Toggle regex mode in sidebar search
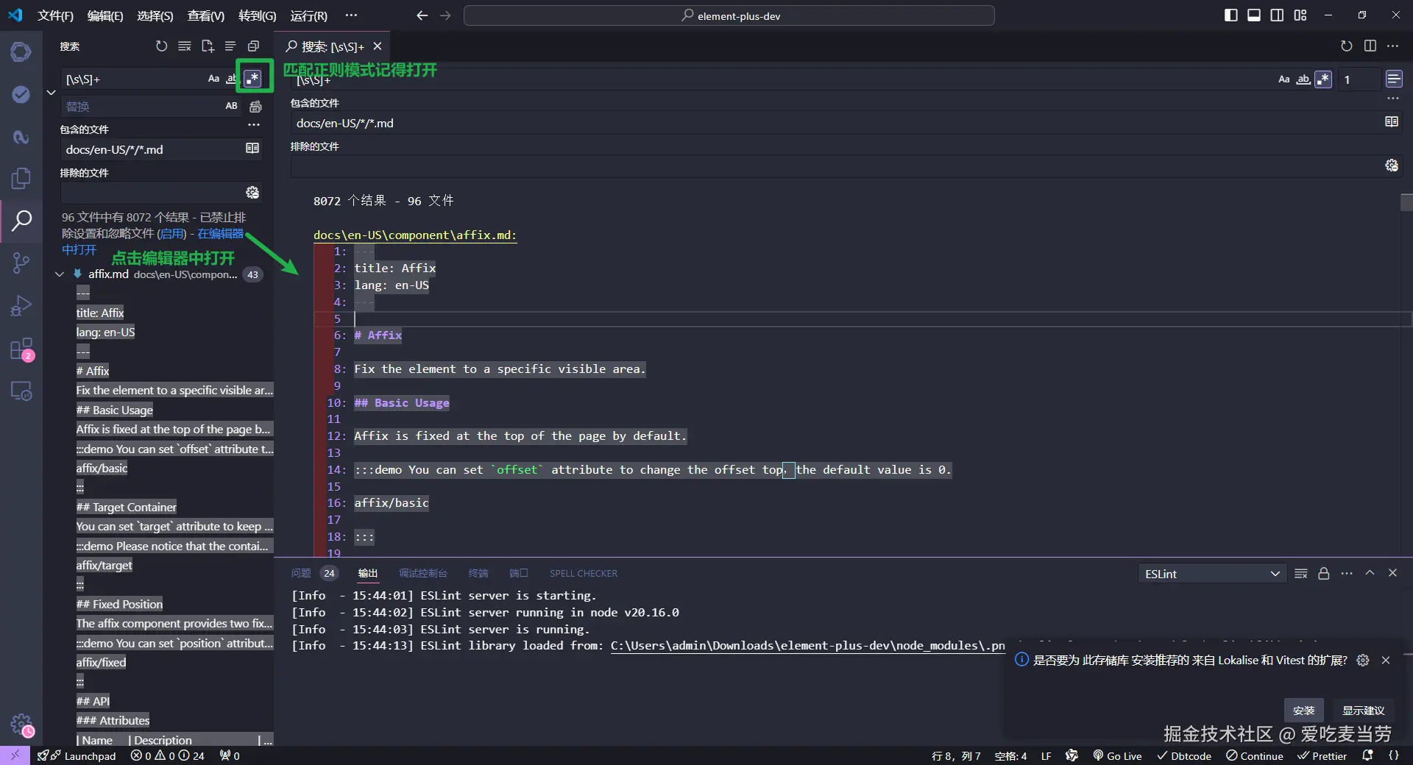This screenshot has width=1413, height=765. click(252, 79)
